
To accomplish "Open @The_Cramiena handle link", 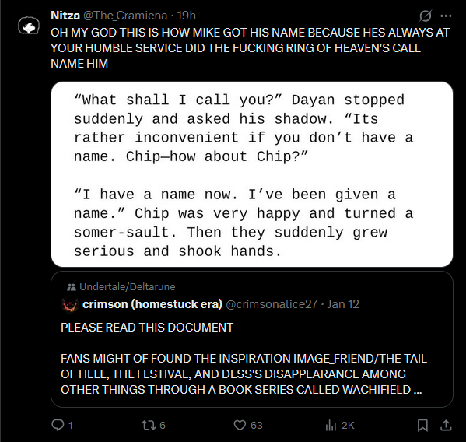I will coord(125,16).
